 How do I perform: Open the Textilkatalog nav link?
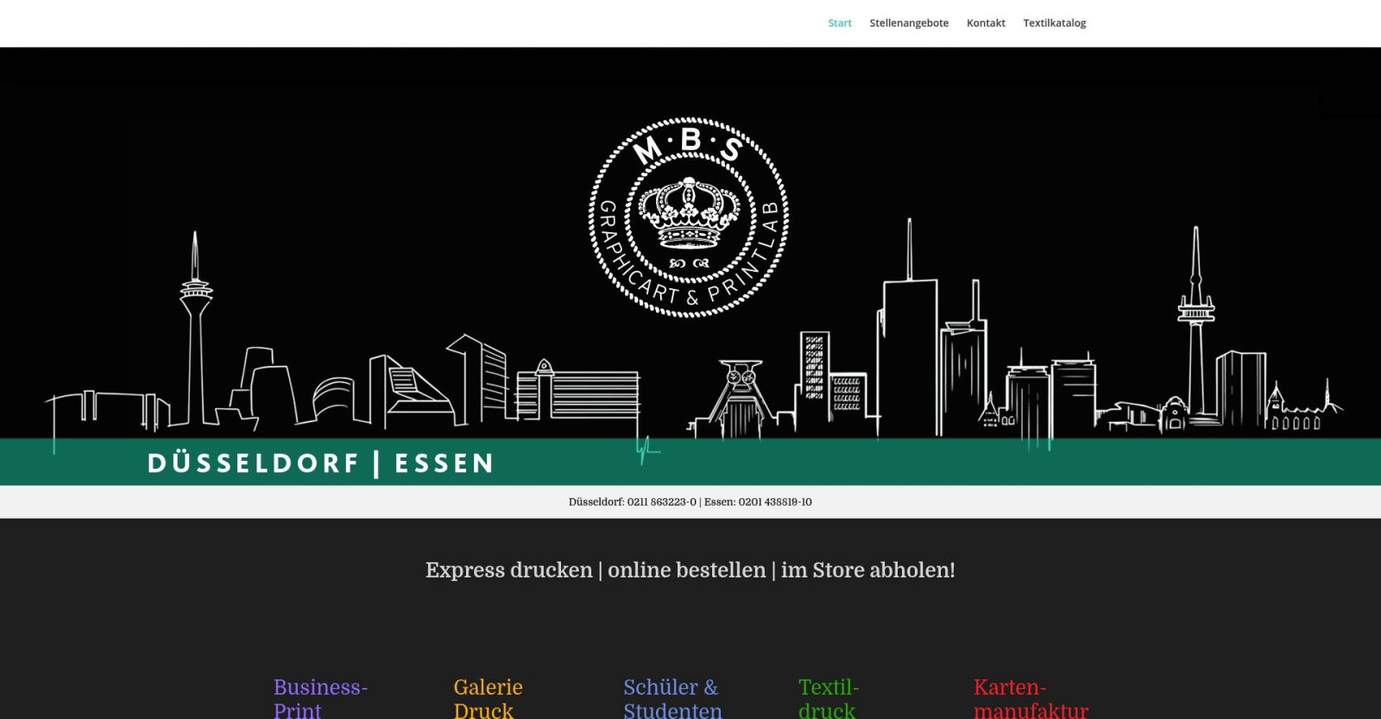point(1054,23)
